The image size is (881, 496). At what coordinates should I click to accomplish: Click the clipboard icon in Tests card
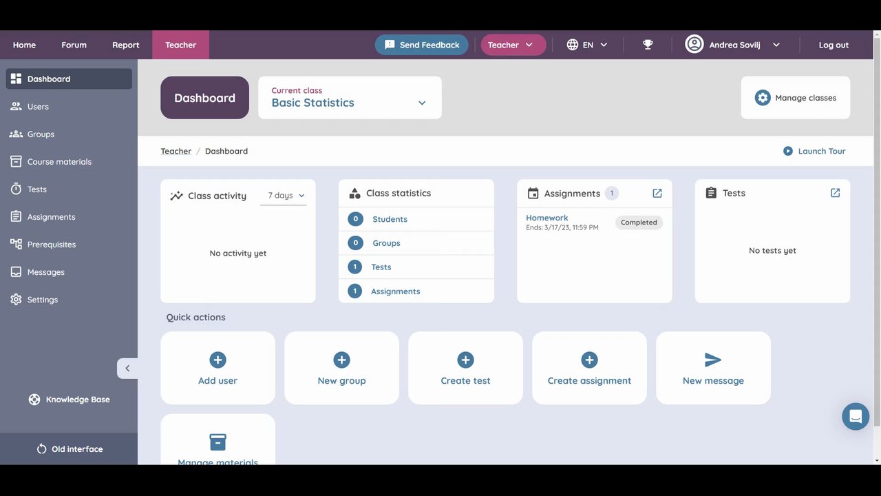[x=712, y=193]
